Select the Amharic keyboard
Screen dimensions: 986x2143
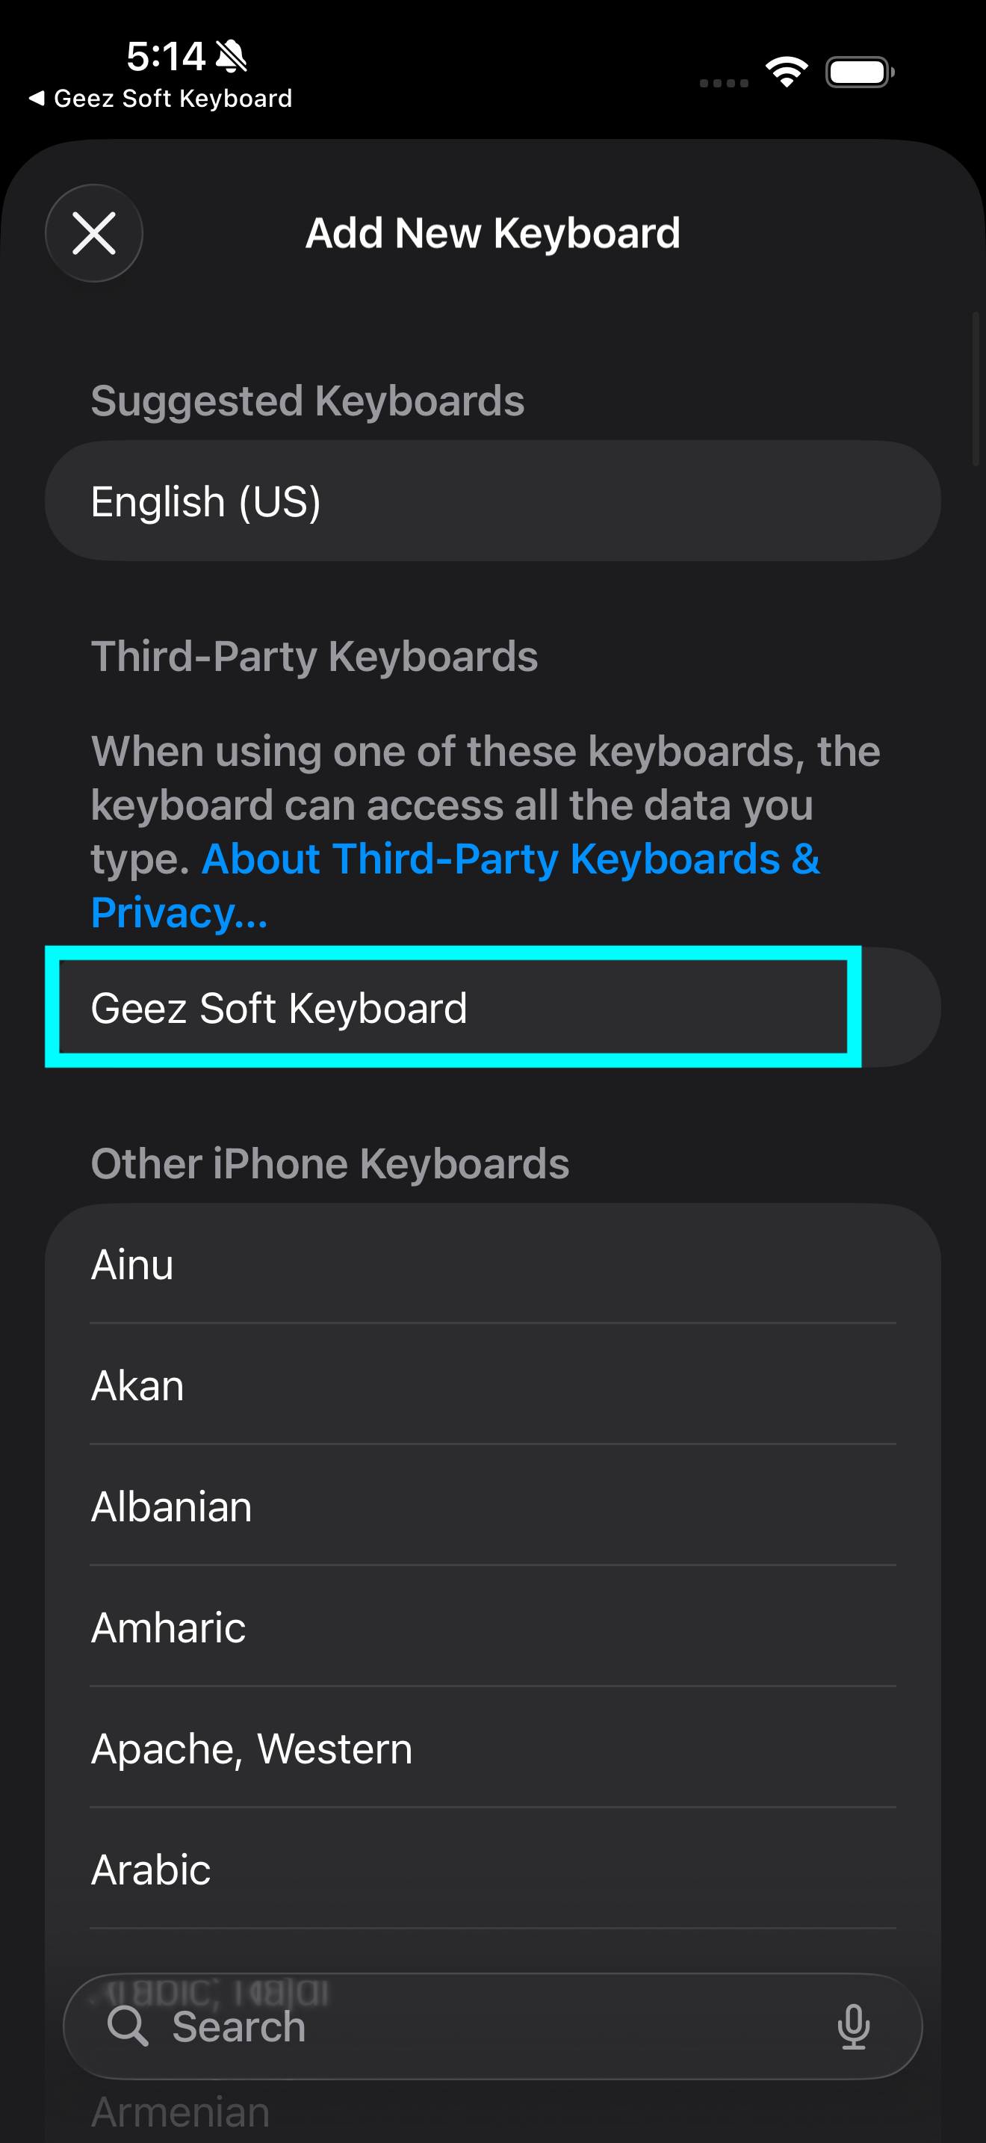pos(492,1627)
